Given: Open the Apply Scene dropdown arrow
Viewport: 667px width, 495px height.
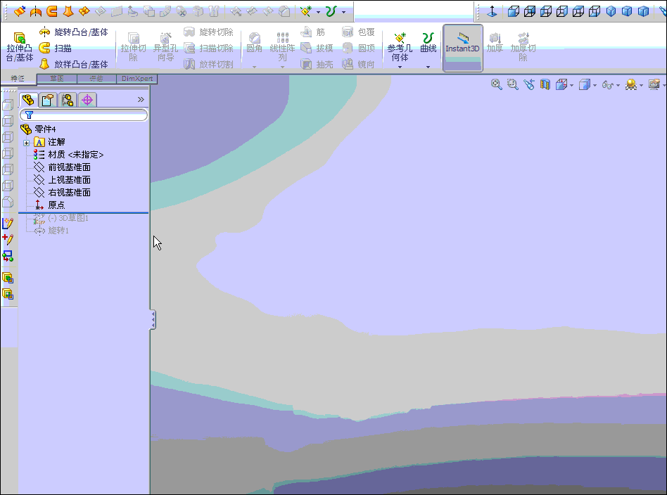Looking at the screenshot, I should point(641,86).
